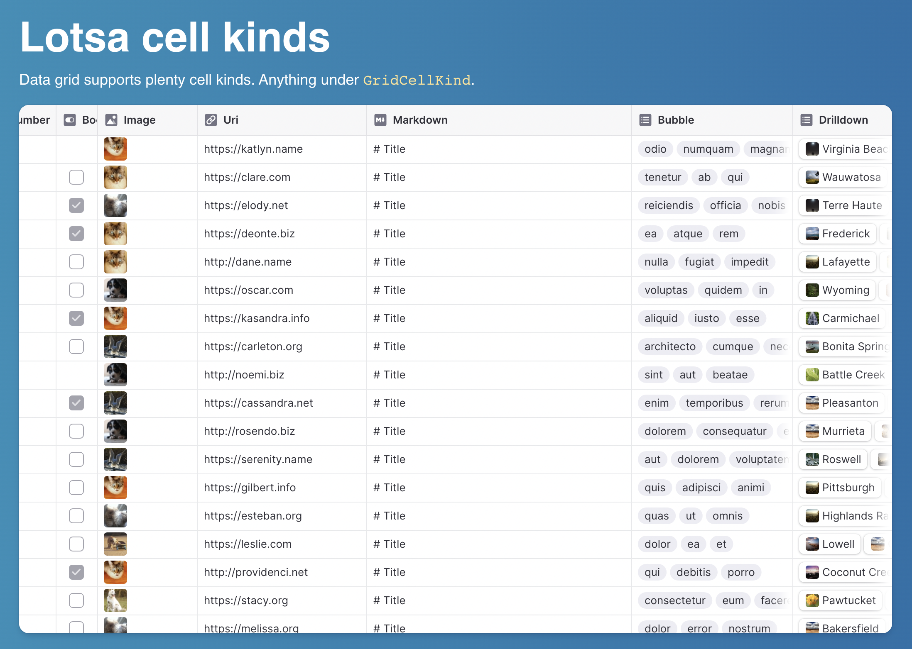Select the Wauwatosa drilldown pill

click(843, 177)
